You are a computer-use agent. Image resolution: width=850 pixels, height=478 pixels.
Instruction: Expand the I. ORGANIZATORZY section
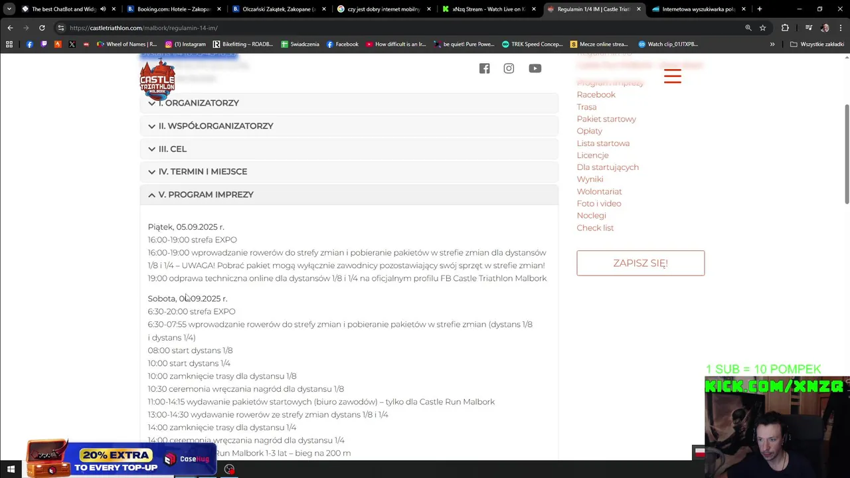tap(349, 103)
